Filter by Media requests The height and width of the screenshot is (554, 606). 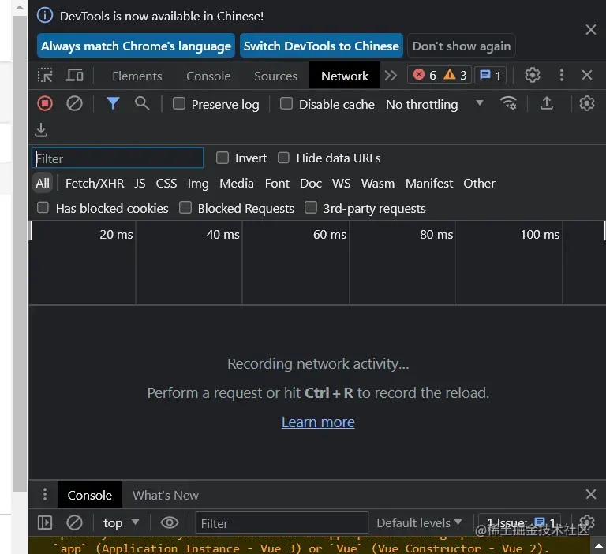click(237, 183)
